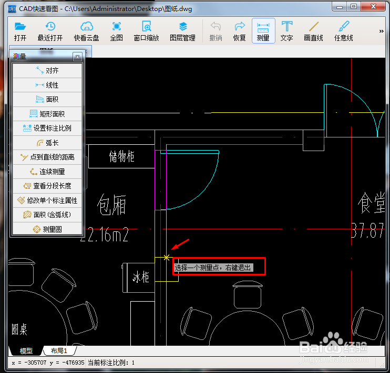Open the 最近打开 recent files list
Viewport: 390px width, 373px height.
click(50, 31)
